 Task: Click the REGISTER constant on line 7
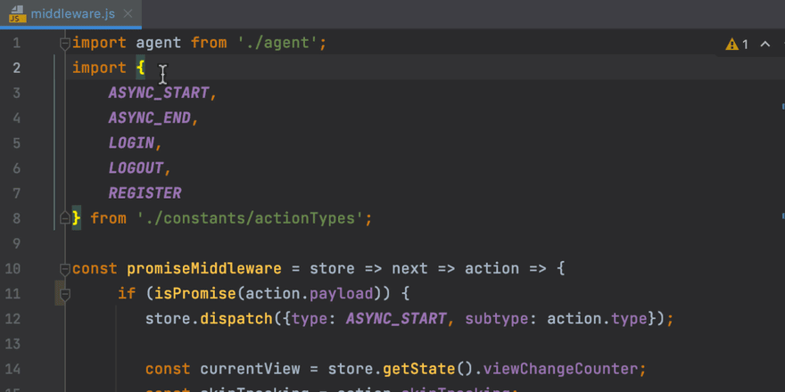coord(145,193)
